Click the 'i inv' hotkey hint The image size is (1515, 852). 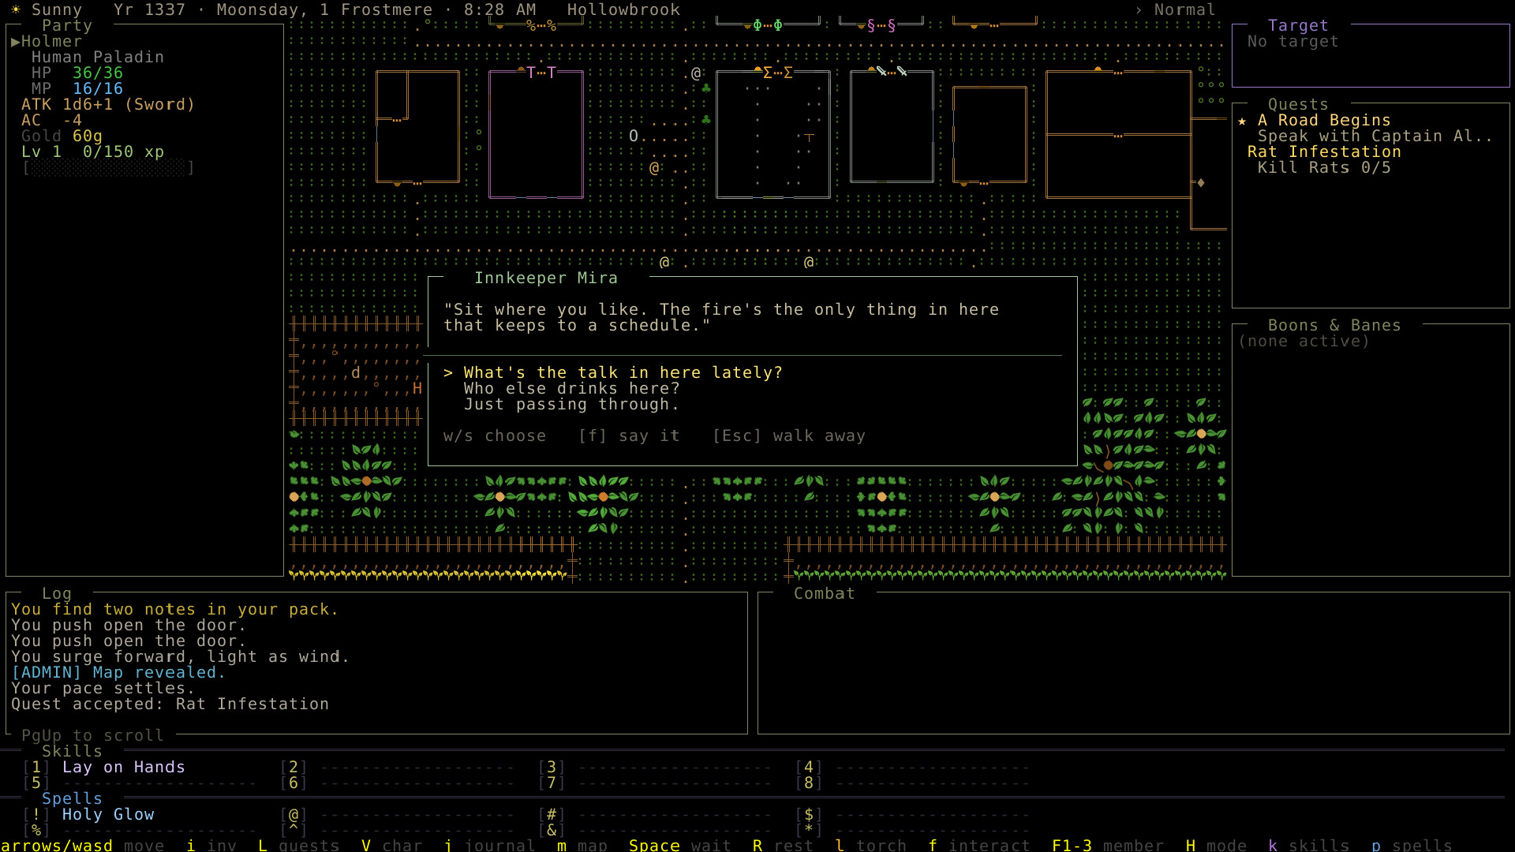(x=211, y=845)
